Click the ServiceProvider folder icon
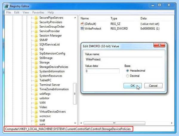This screenshot has height=136, width=179. 36,31
